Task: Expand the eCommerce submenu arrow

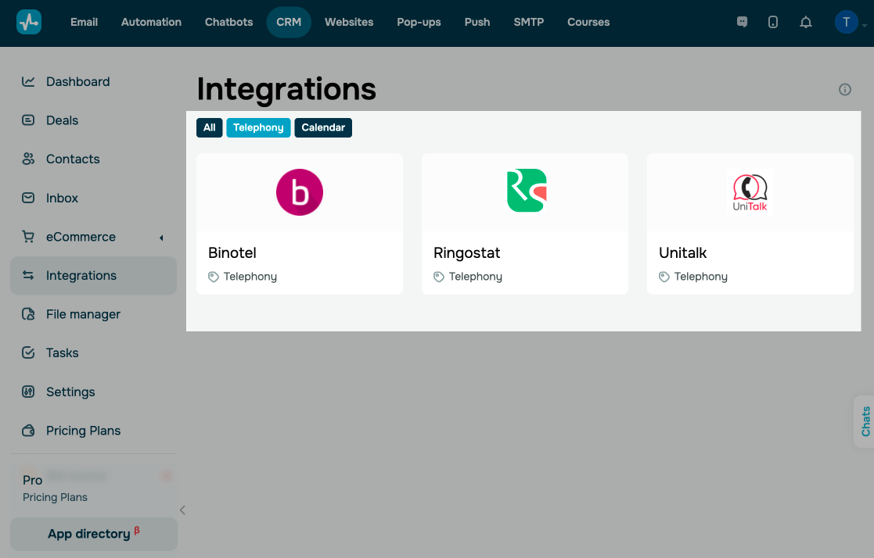Action: pyautogui.click(x=162, y=238)
